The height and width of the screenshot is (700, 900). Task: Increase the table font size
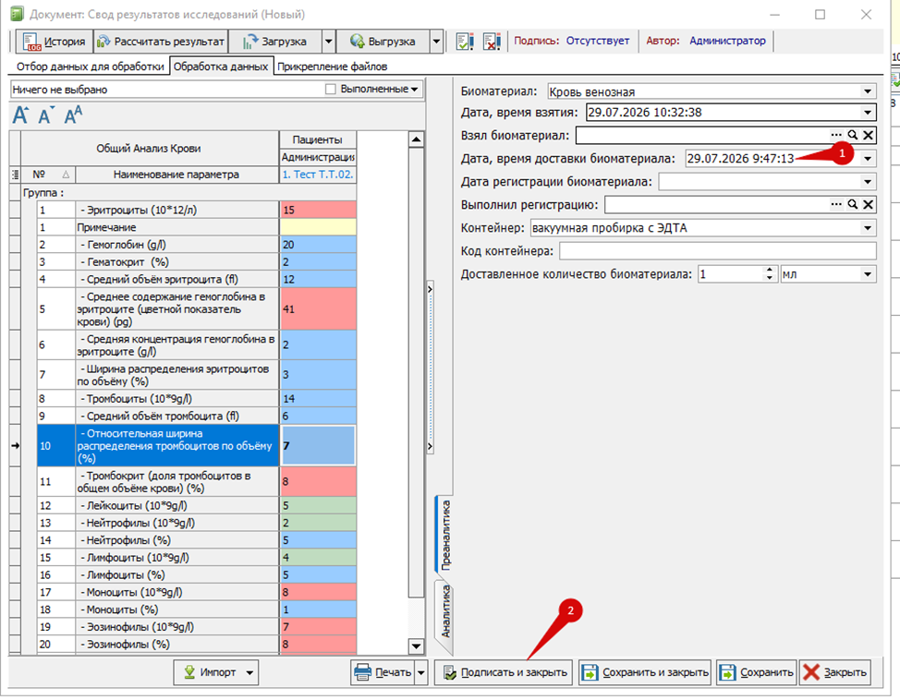click(x=20, y=115)
